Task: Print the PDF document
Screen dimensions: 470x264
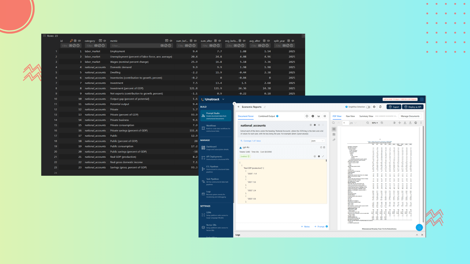Action: tap(416, 123)
